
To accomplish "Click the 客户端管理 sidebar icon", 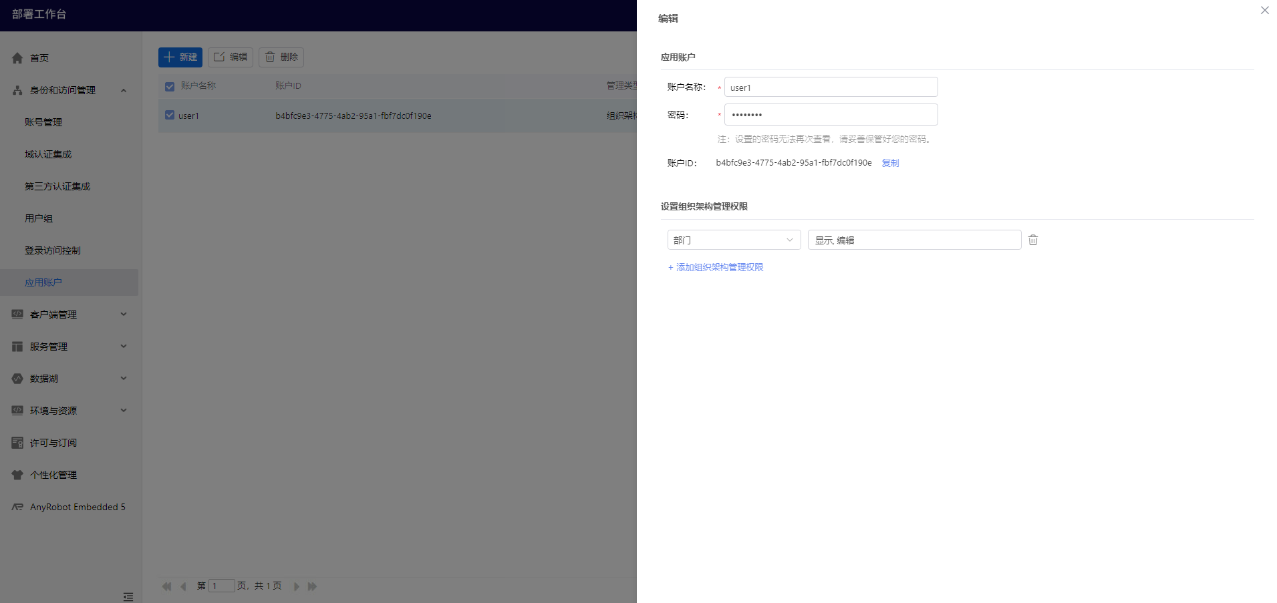I will pos(17,315).
